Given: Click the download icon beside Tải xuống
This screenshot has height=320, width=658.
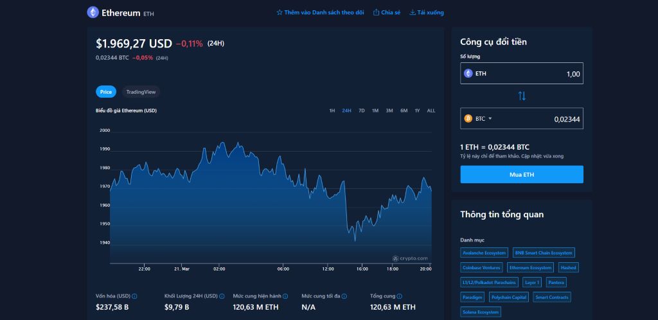Looking at the screenshot, I should pyautogui.click(x=413, y=13).
